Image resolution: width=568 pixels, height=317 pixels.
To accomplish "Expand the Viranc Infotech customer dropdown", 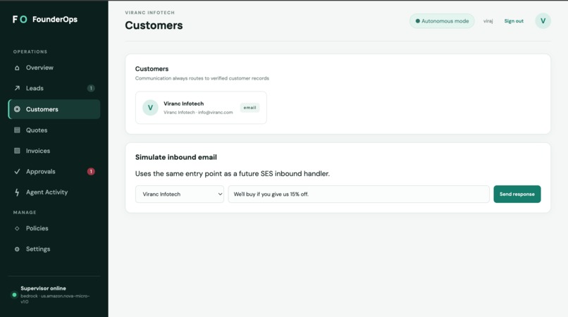I will (180, 194).
